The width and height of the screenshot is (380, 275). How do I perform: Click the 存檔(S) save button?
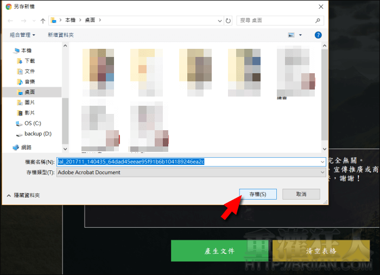point(258,194)
